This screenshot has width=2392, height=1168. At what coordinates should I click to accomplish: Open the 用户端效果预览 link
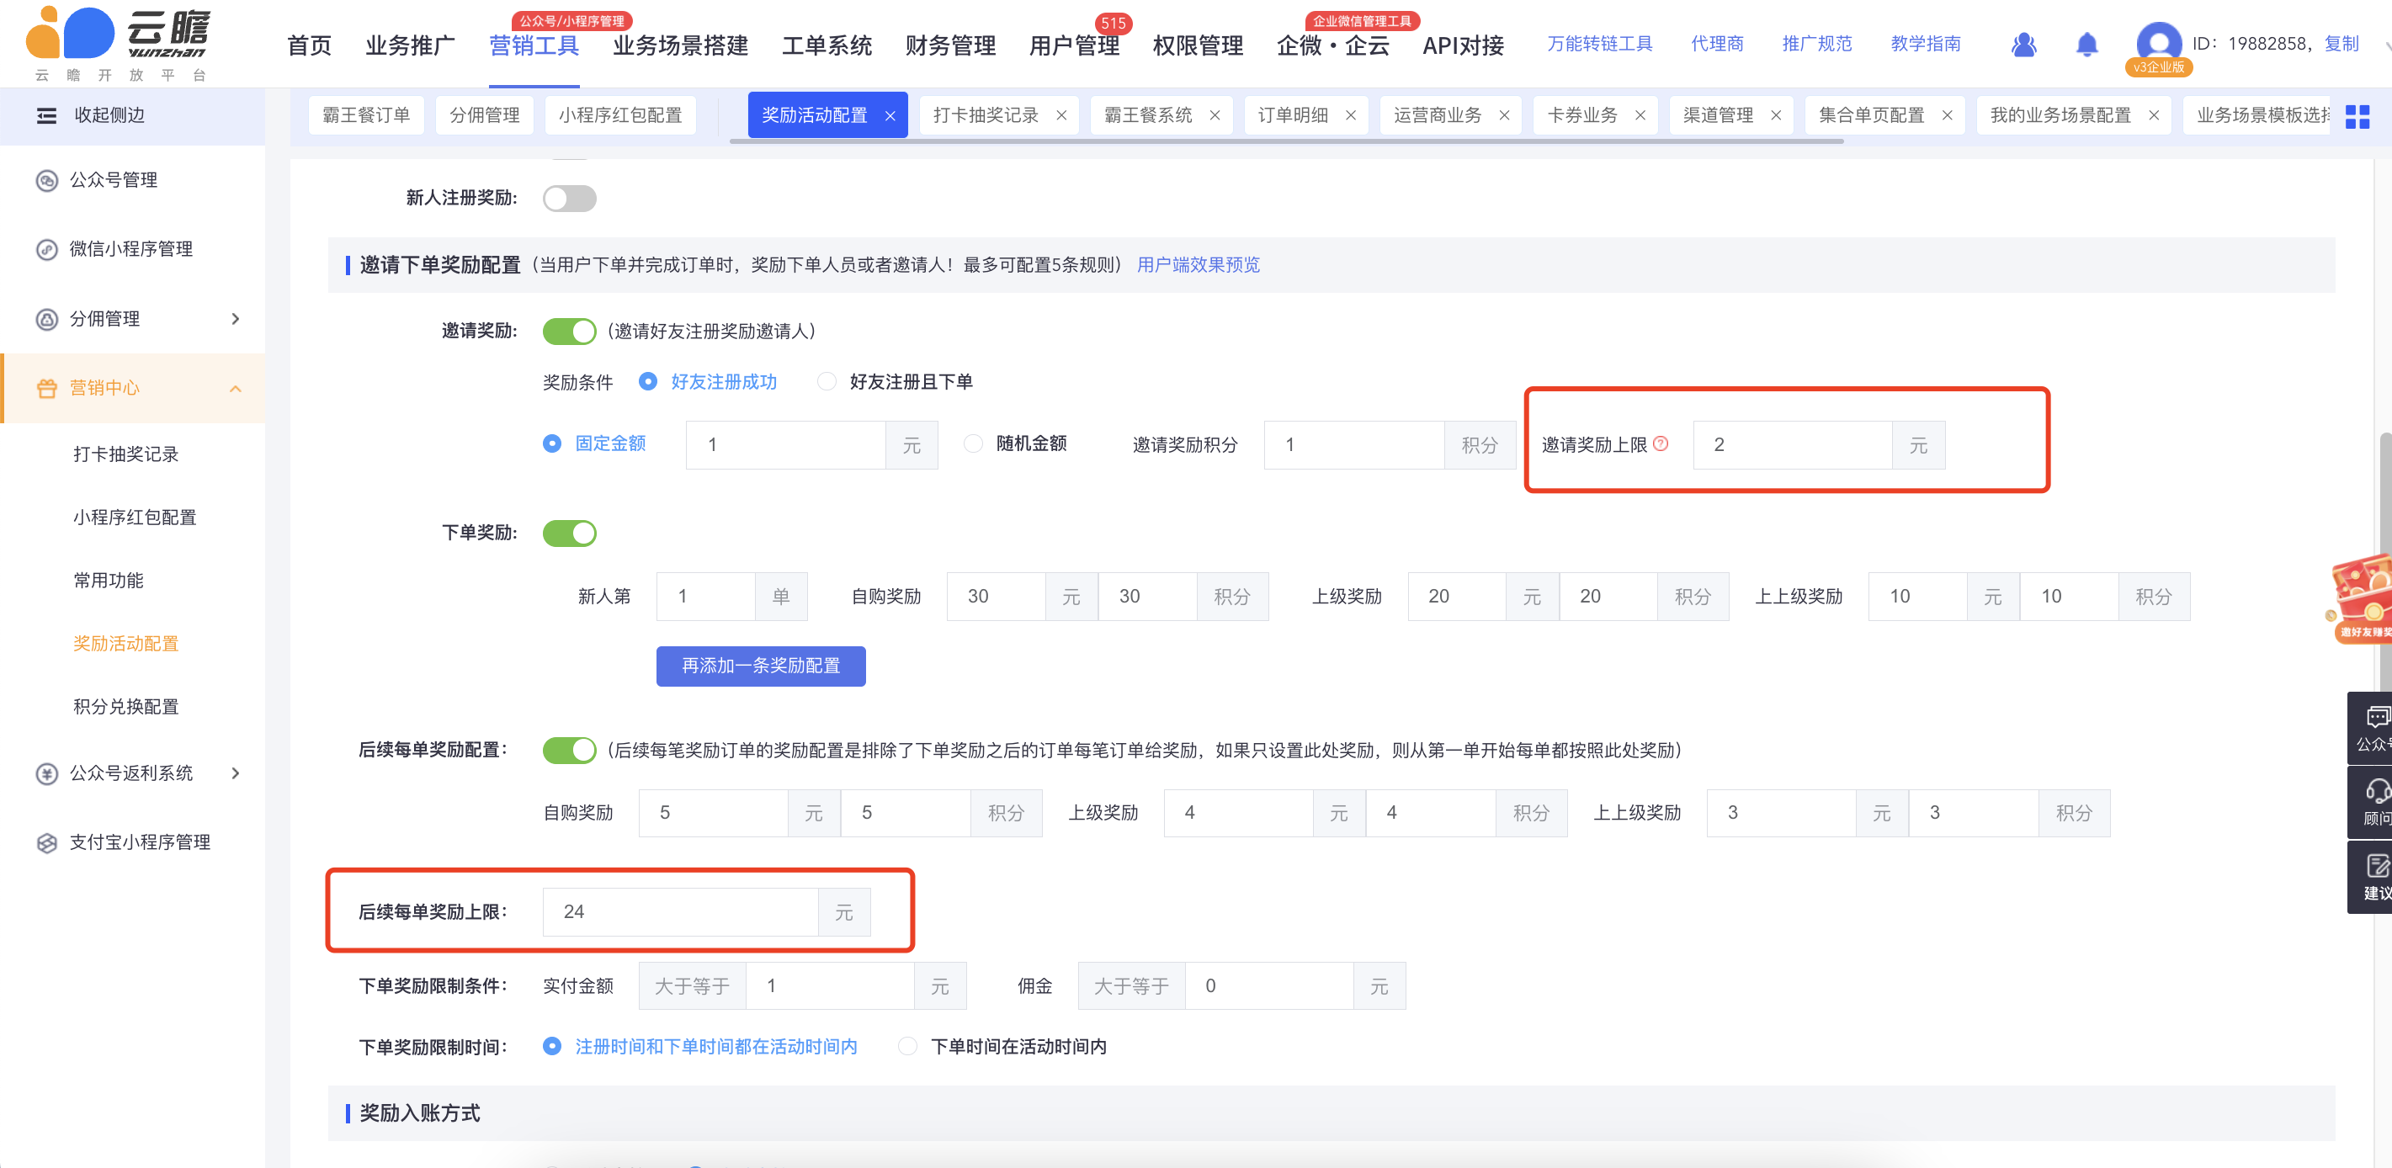[x=1198, y=264]
